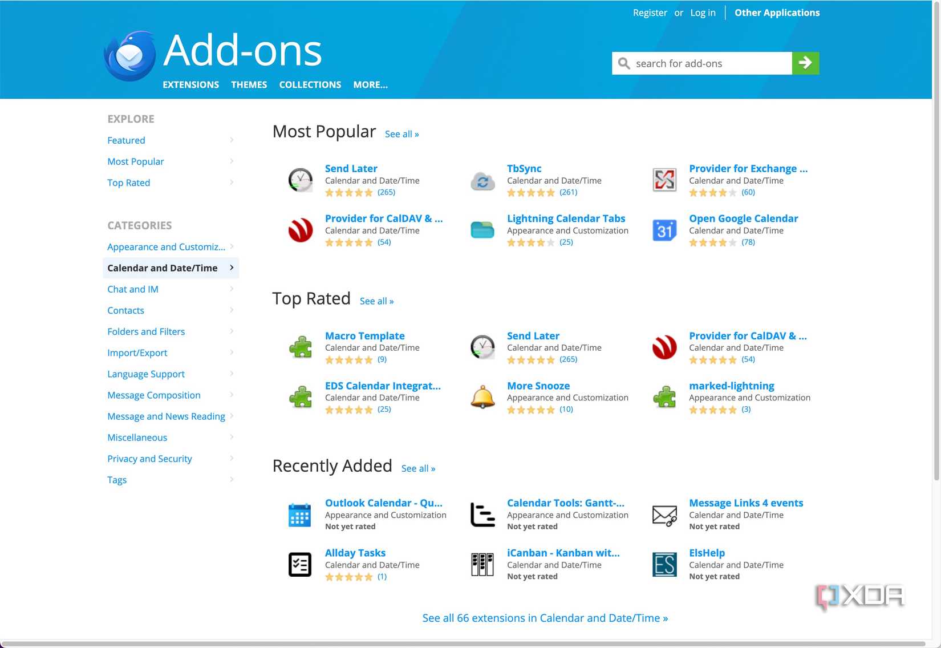Open Provider for CalDAV icon in Top Rated
The image size is (941, 648).
(x=664, y=347)
